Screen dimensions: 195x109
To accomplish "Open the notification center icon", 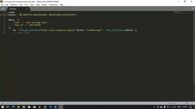I will [190, 107].
